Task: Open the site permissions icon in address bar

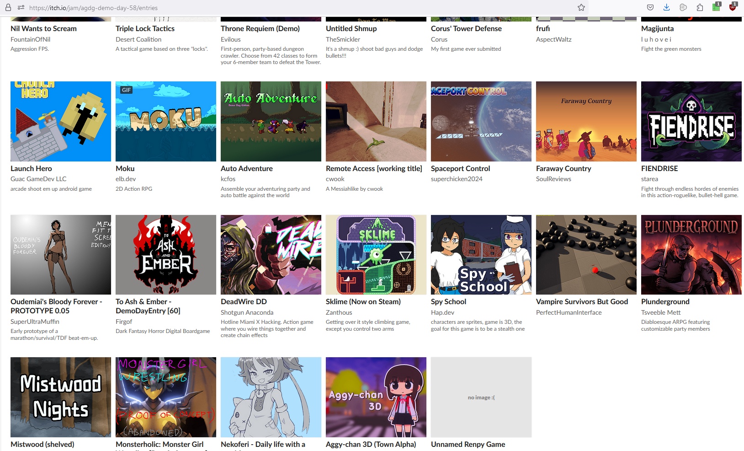Action: coord(21,8)
